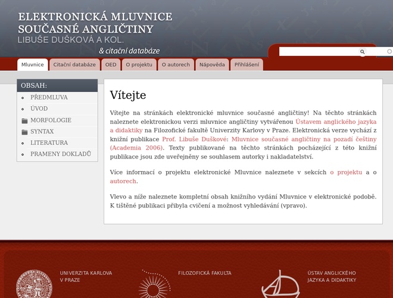The height and width of the screenshot is (298, 393).
Task: Click the search magnifier icon
Action: (x=362, y=52)
